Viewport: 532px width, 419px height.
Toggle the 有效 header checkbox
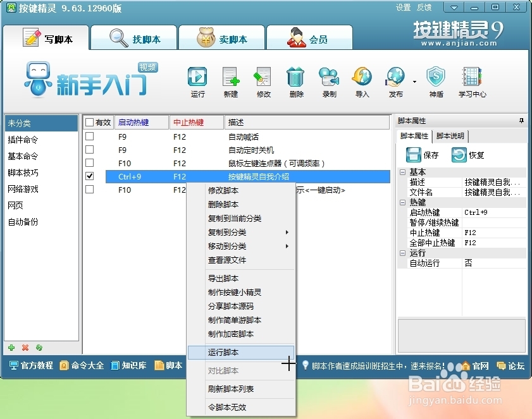coord(89,123)
